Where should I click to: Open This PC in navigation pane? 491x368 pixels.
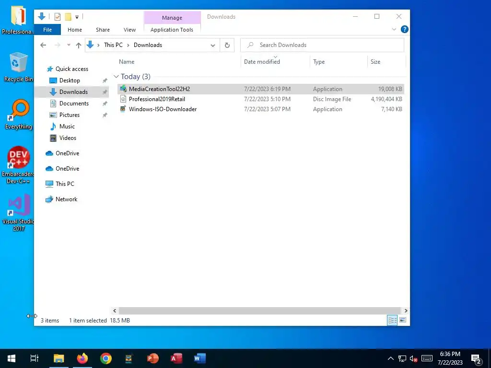point(65,184)
